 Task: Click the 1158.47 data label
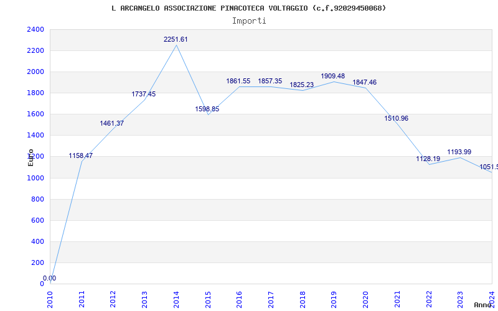click(x=81, y=156)
